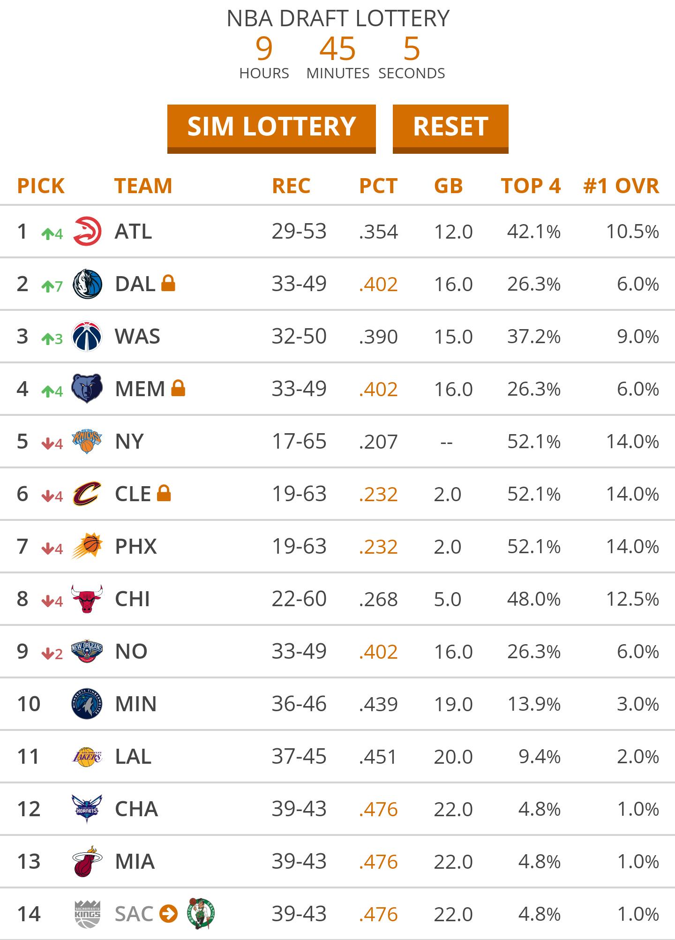The height and width of the screenshot is (940, 675).
Task: Select the Washington Wizards logo
Action: pyautogui.click(x=87, y=336)
